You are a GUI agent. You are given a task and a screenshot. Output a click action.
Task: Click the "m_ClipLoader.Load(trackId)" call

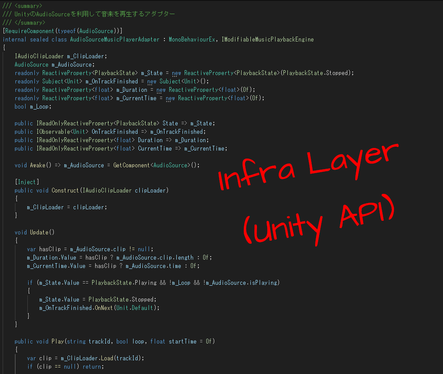click(101, 359)
